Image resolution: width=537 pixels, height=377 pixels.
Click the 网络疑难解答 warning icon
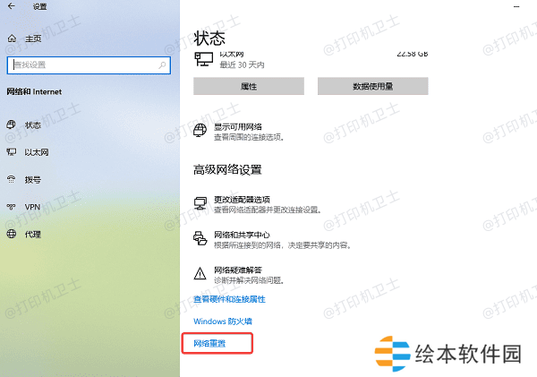200,274
